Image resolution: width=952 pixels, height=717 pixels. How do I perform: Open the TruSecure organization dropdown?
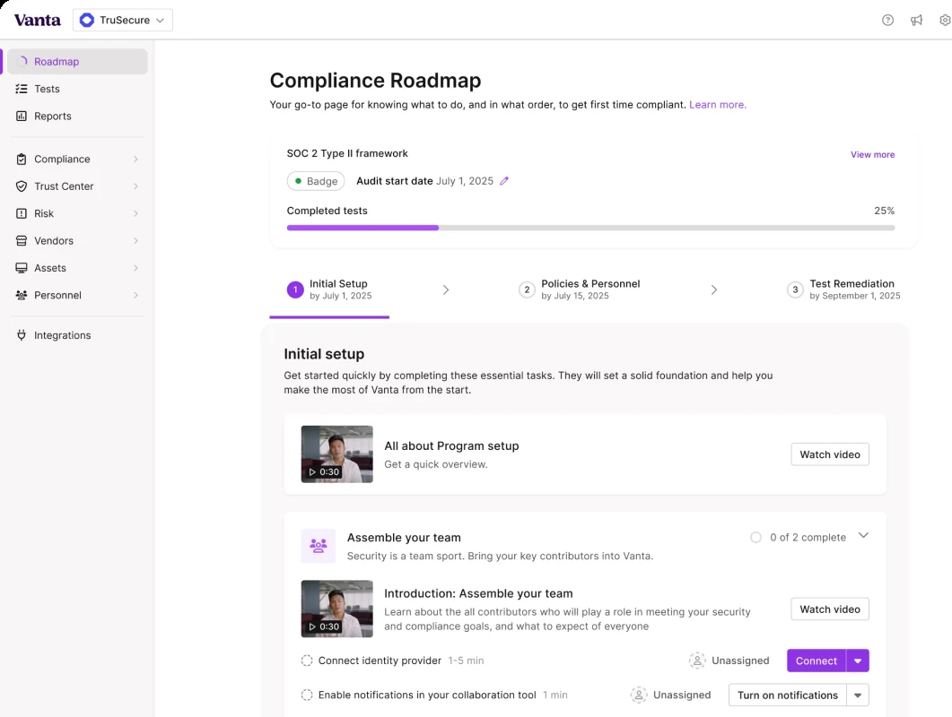(x=123, y=20)
